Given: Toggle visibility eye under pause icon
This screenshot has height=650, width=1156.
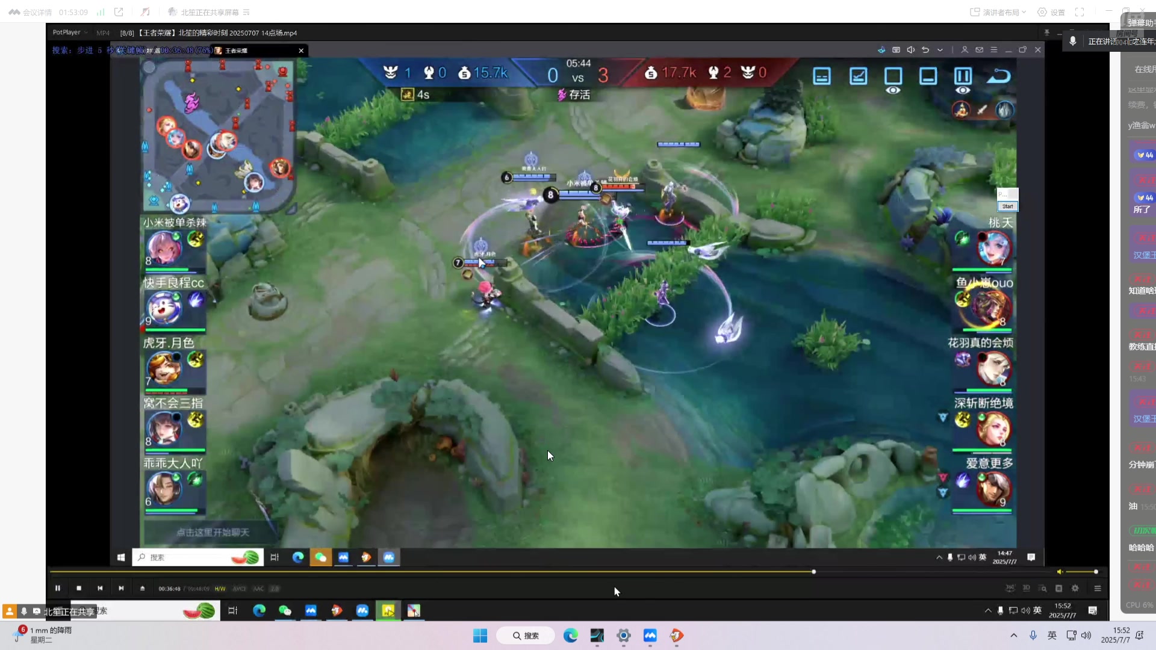Looking at the screenshot, I should (x=963, y=90).
